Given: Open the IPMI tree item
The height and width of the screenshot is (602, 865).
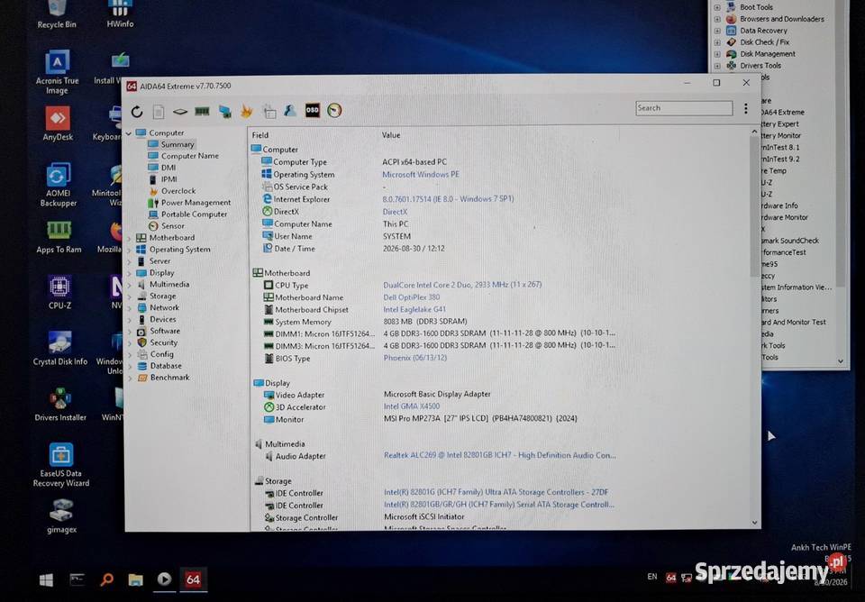Looking at the screenshot, I should coord(168,179).
